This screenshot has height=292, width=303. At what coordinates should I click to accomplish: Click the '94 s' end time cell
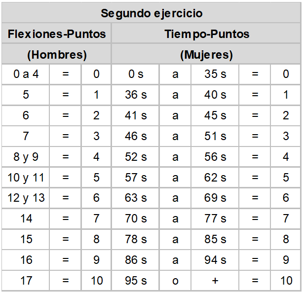pos(215,260)
